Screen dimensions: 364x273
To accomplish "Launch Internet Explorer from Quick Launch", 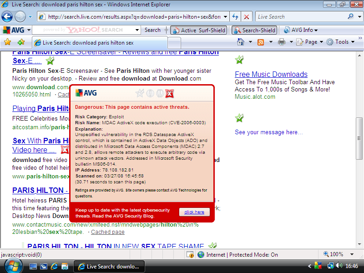I will tap(54, 267).
